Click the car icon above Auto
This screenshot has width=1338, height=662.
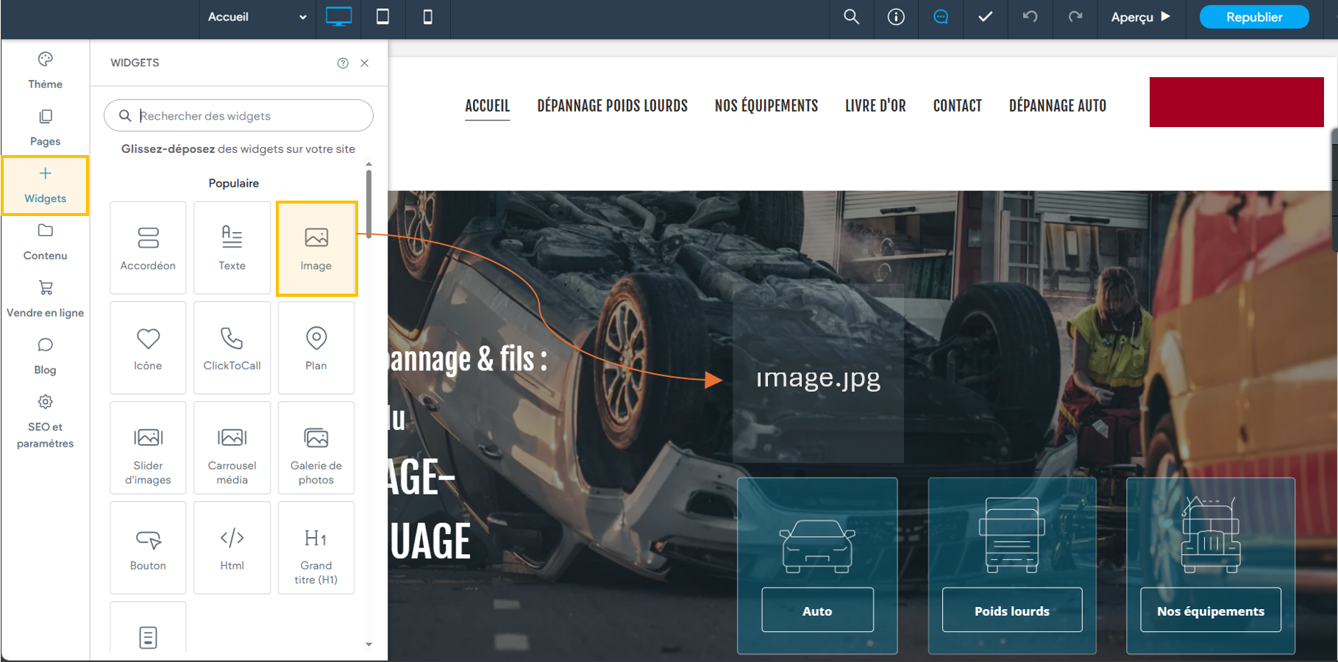coord(817,546)
